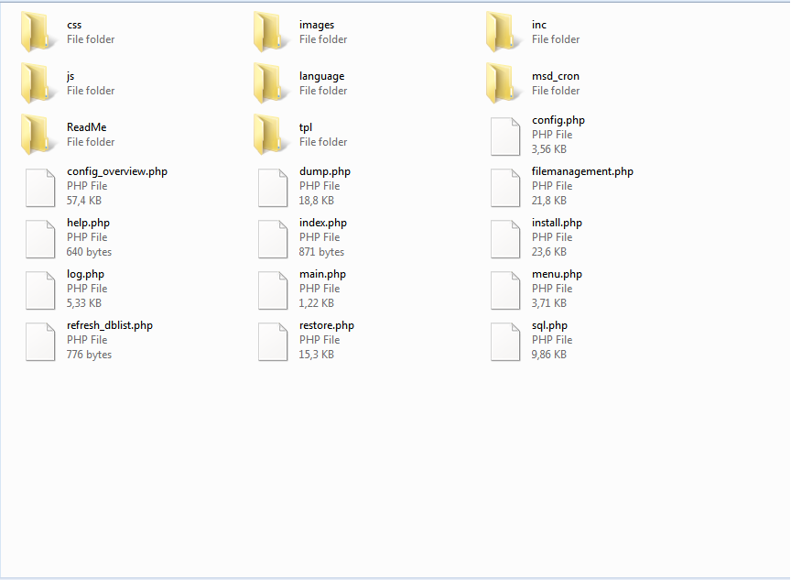Click the help.php file icon

tap(40, 239)
